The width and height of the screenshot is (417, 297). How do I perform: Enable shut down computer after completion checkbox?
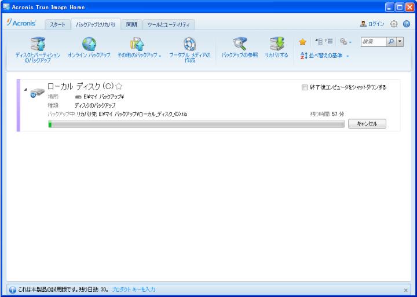[x=305, y=87]
